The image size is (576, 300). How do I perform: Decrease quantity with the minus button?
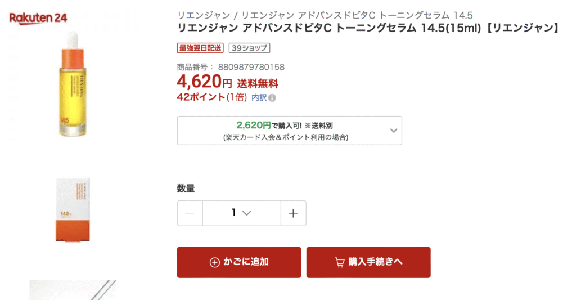point(190,213)
